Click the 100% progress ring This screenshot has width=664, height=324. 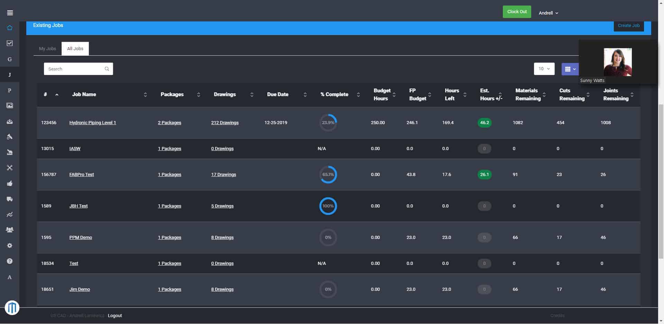pos(328,206)
